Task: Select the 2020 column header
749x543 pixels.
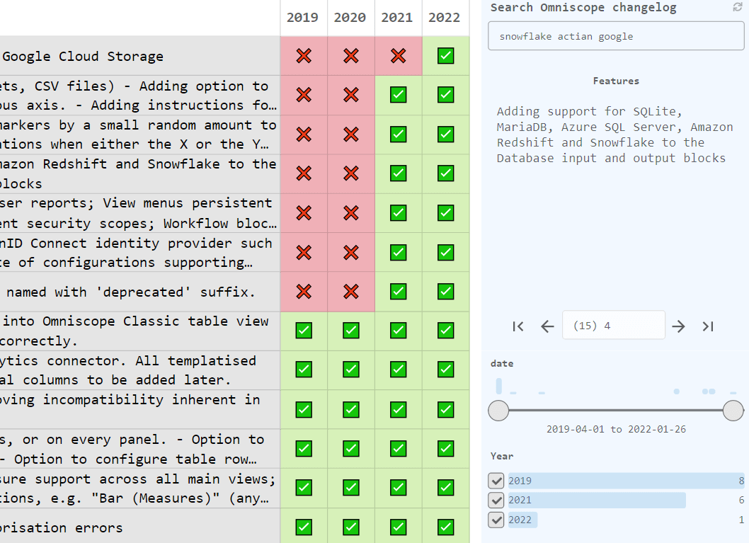Action: 350,18
